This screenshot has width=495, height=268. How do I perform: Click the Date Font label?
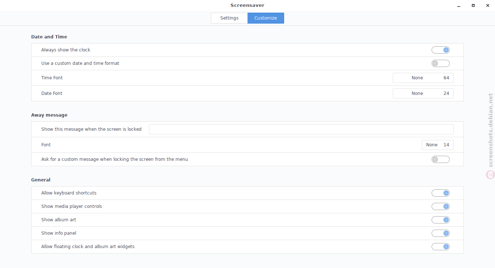coord(52,93)
